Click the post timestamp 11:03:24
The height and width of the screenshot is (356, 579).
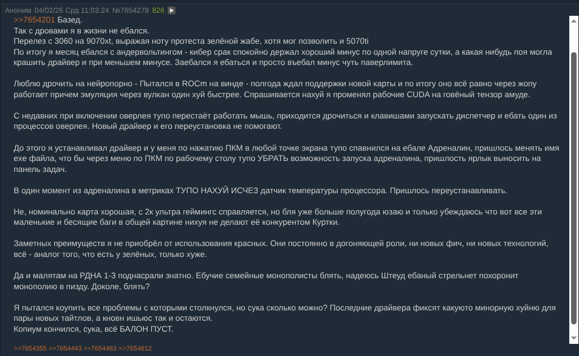pos(90,10)
